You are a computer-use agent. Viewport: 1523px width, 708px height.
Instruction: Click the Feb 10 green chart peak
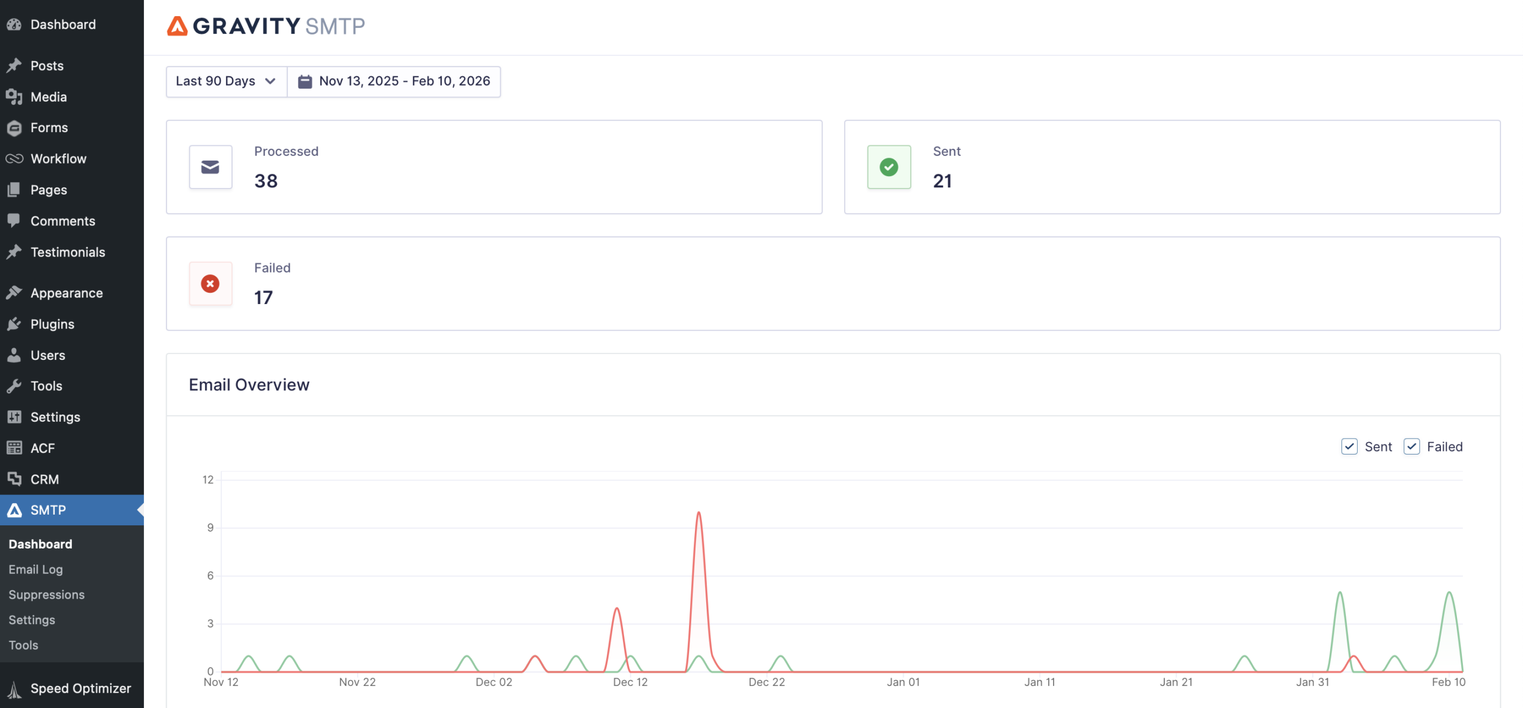[1449, 593]
